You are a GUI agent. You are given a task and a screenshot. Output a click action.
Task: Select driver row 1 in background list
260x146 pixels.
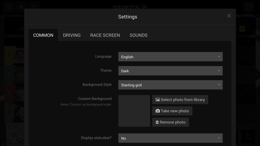[x=14, y=55]
